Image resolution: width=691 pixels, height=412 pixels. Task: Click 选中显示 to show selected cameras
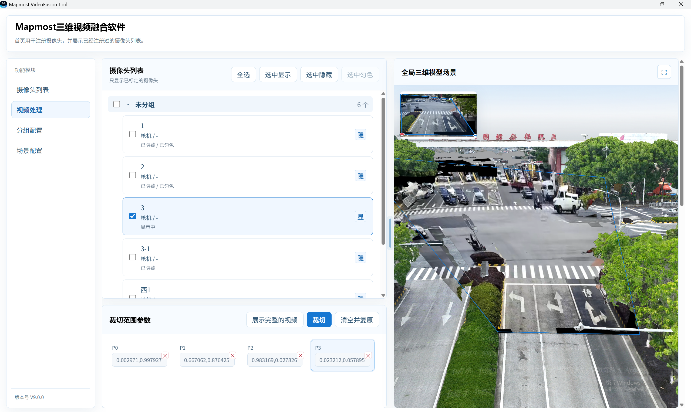[278, 74]
